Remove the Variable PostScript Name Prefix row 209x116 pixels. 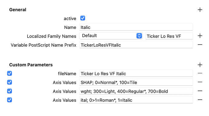pyautogui.click(x=200, y=45)
